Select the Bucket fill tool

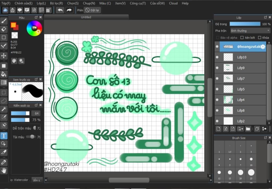(x=4, y=74)
